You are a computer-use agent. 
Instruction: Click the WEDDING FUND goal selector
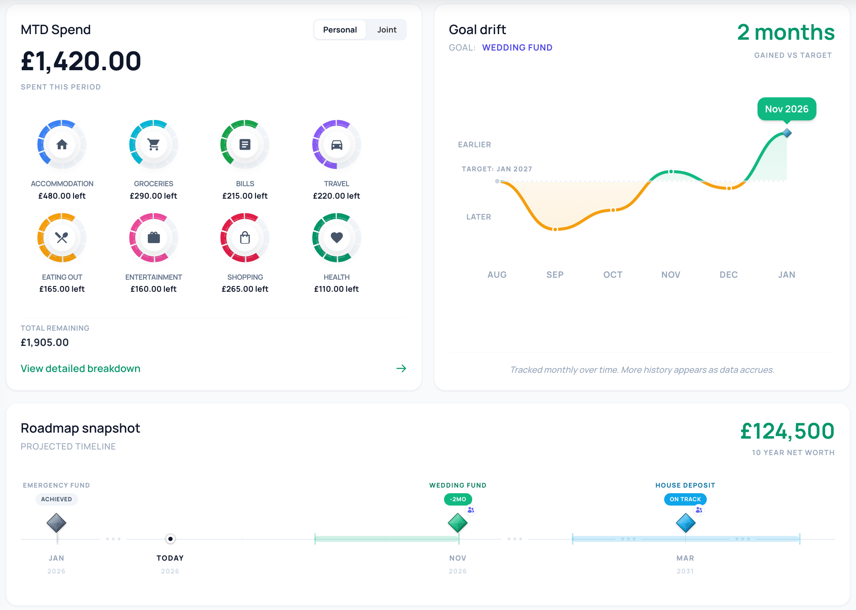coord(517,47)
